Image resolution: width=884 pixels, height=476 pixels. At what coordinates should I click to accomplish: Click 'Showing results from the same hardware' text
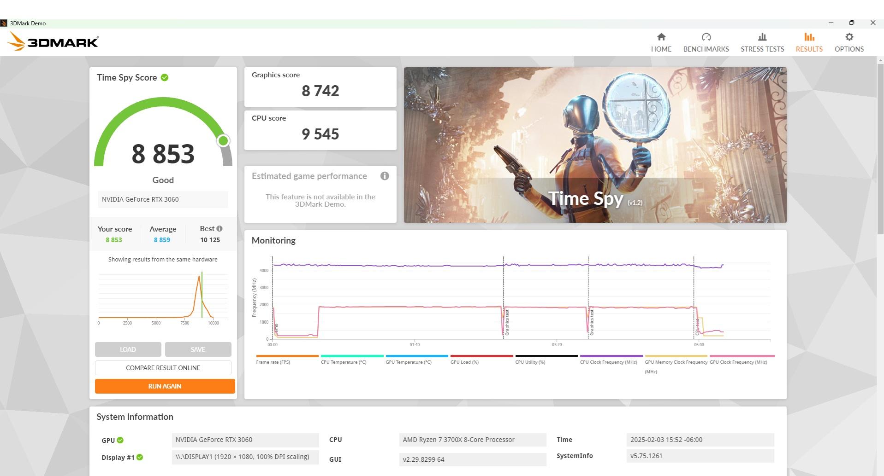click(x=163, y=259)
